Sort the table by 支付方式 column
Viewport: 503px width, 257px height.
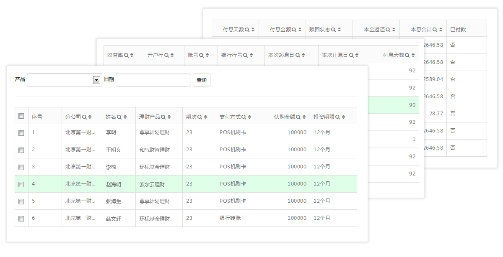(x=249, y=117)
